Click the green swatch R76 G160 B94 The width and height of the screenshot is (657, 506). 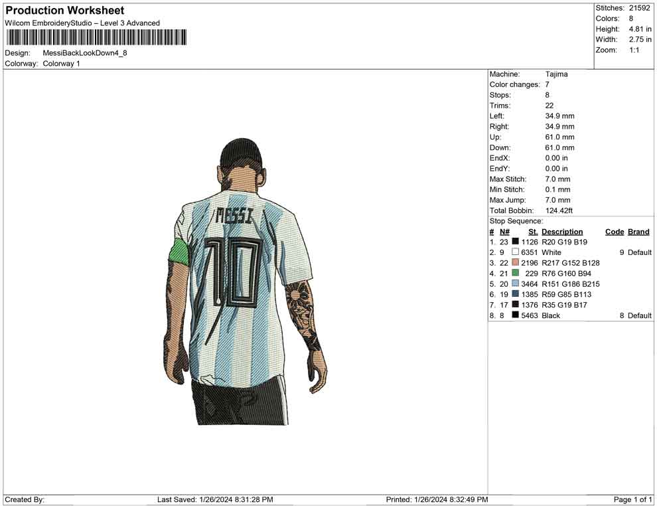pos(516,272)
